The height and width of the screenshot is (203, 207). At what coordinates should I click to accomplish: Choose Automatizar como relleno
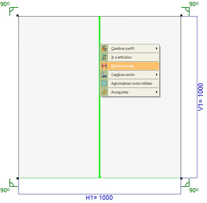click(x=130, y=83)
